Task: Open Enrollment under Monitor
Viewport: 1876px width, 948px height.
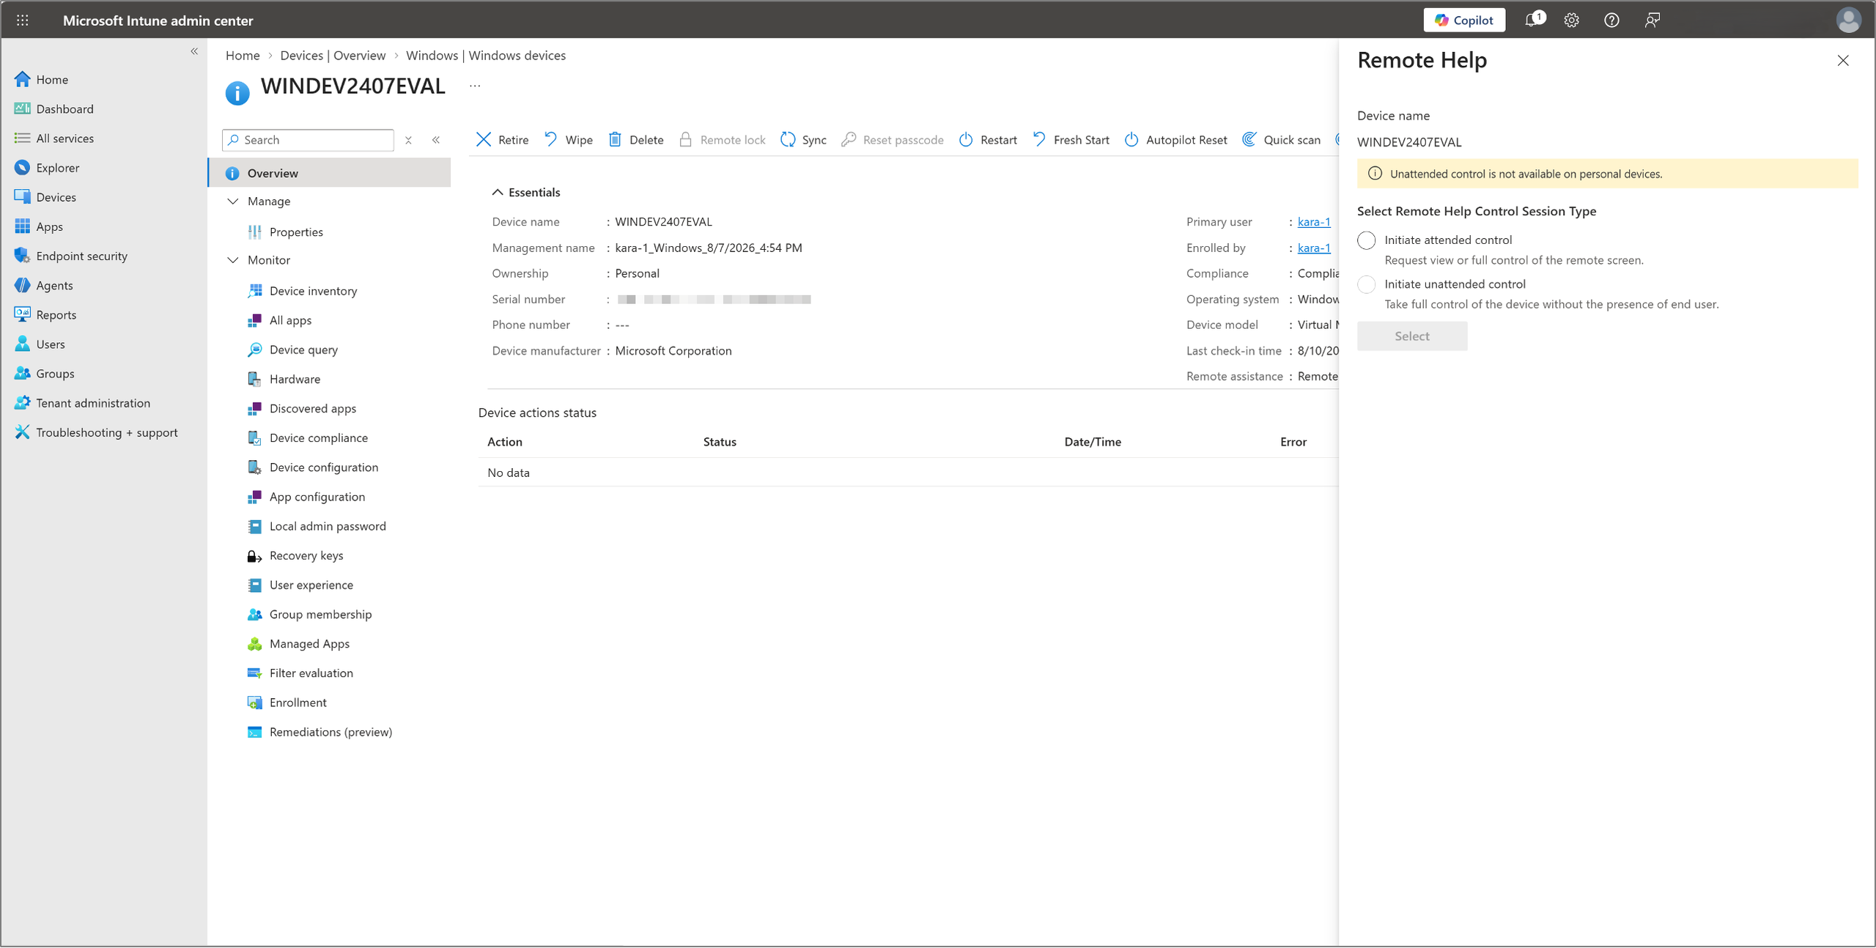Action: (x=298, y=703)
